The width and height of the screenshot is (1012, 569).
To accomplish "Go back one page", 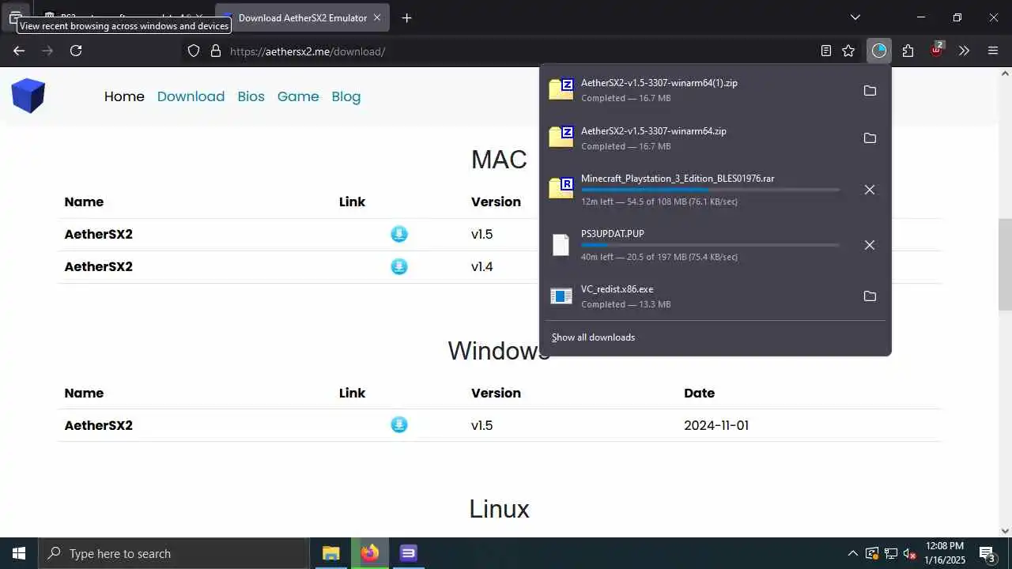I will tap(19, 51).
